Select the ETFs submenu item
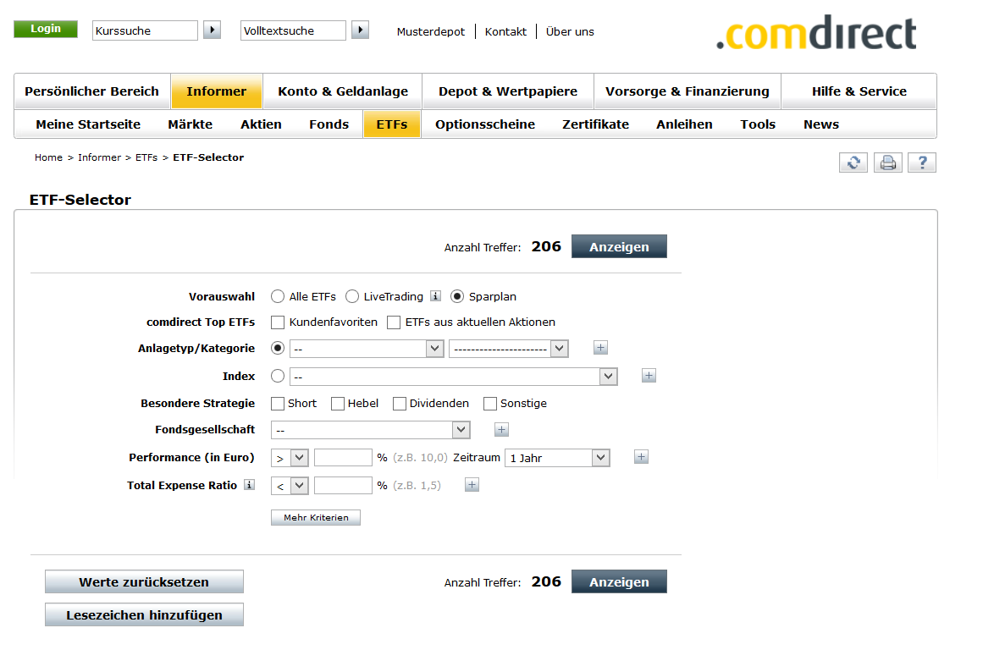This screenshot has height=672, width=983. click(392, 124)
